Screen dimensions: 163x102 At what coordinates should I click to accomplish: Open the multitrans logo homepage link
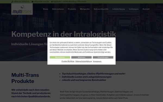pyautogui.click(x=22, y=9)
